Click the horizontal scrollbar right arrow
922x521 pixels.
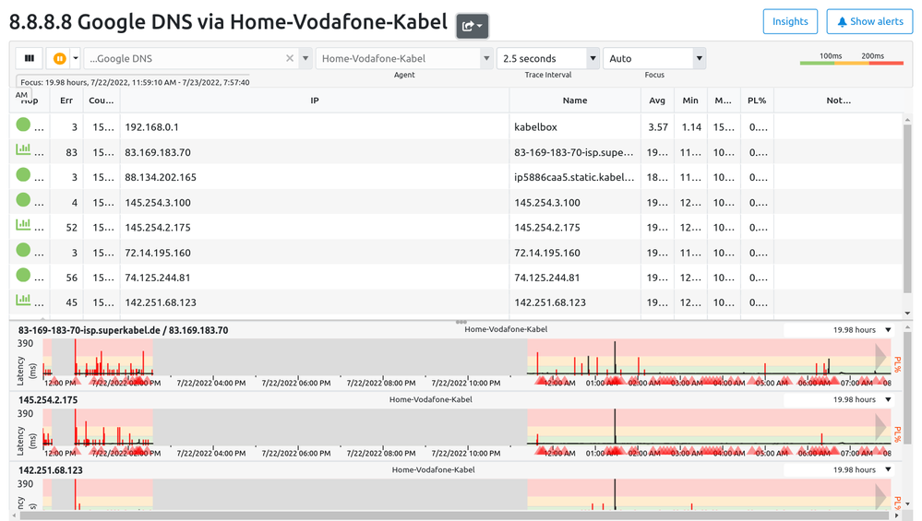click(x=897, y=515)
